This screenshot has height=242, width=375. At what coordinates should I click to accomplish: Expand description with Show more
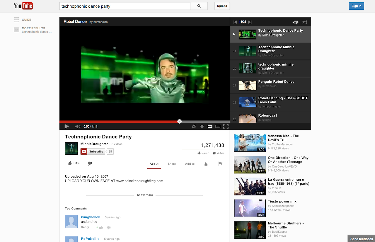click(x=145, y=195)
